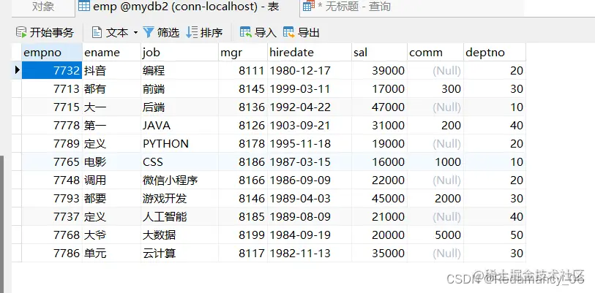
Task: Select comm cell 5000
Action: coord(435,235)
